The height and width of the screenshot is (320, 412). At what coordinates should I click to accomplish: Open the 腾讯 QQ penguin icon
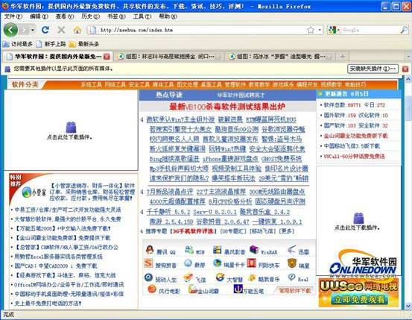point(150,250)
